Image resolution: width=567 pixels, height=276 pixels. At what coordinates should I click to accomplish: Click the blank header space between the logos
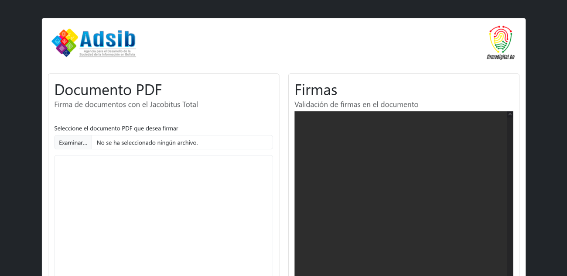pos(305,43)
